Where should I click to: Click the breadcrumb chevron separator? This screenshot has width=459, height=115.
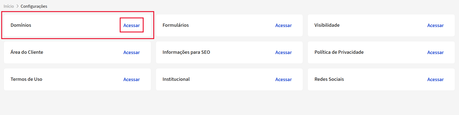tap(17, 6)
